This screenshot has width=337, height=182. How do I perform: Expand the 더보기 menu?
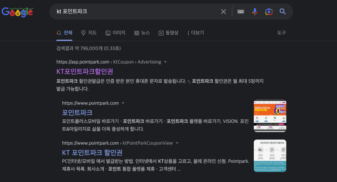pos(195,33)
